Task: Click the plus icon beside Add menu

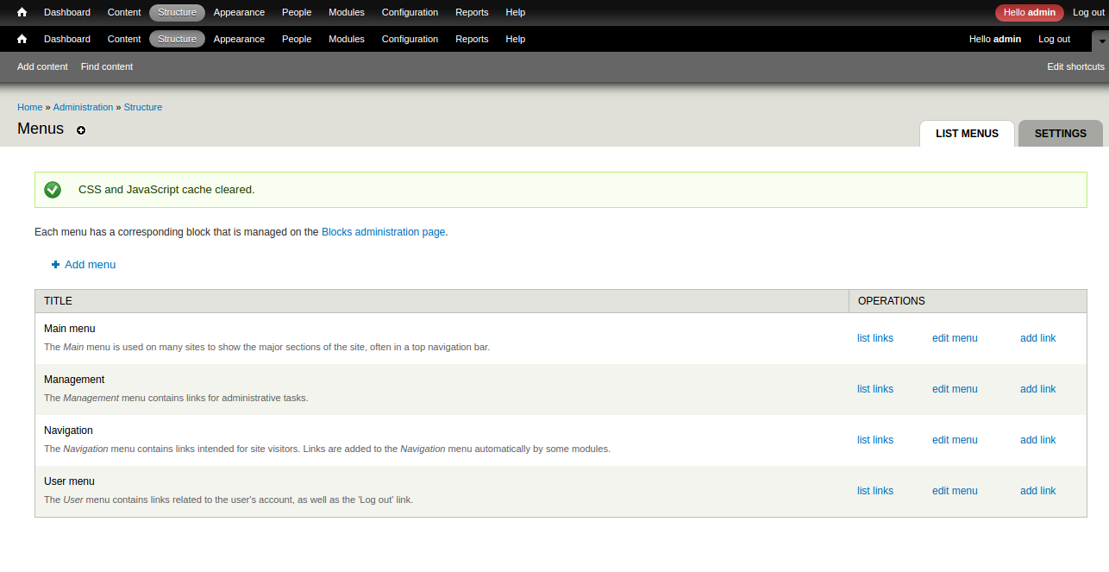Action: pyautogui.click(x=54, y=264)
